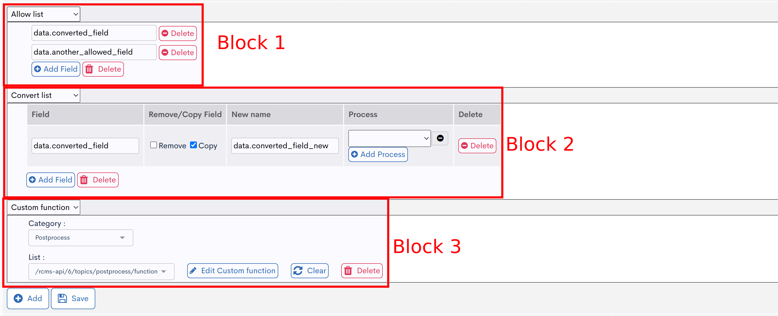778x316 pixels.
Task: Open the Convert list type dropdown
Action: point(44,96)
